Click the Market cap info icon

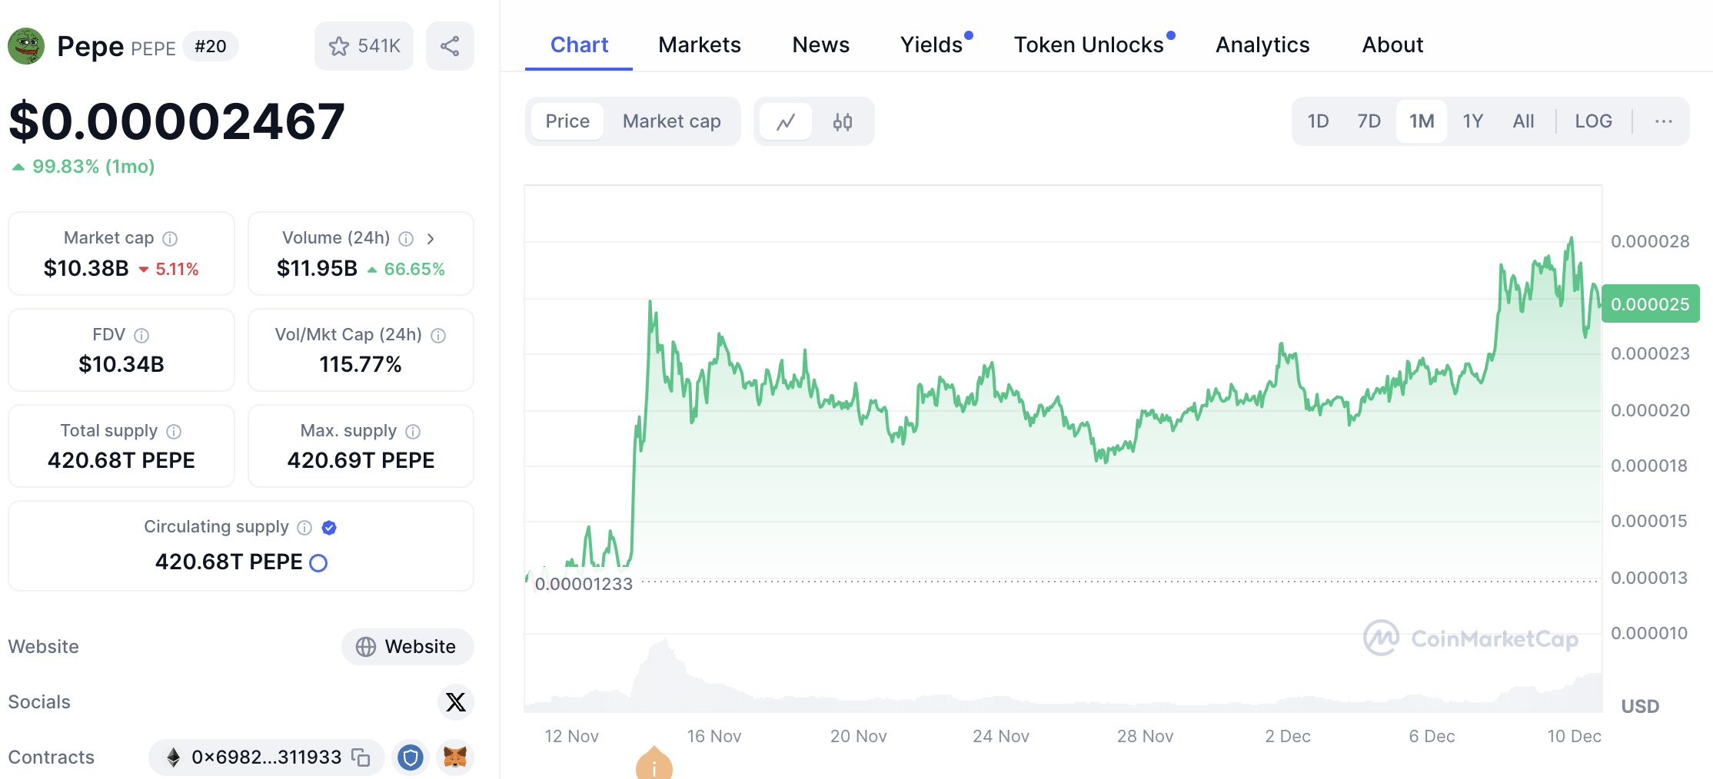[171, 239]
